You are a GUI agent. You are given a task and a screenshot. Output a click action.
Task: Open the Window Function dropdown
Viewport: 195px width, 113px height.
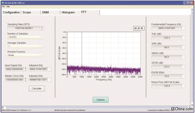(41, 55)
